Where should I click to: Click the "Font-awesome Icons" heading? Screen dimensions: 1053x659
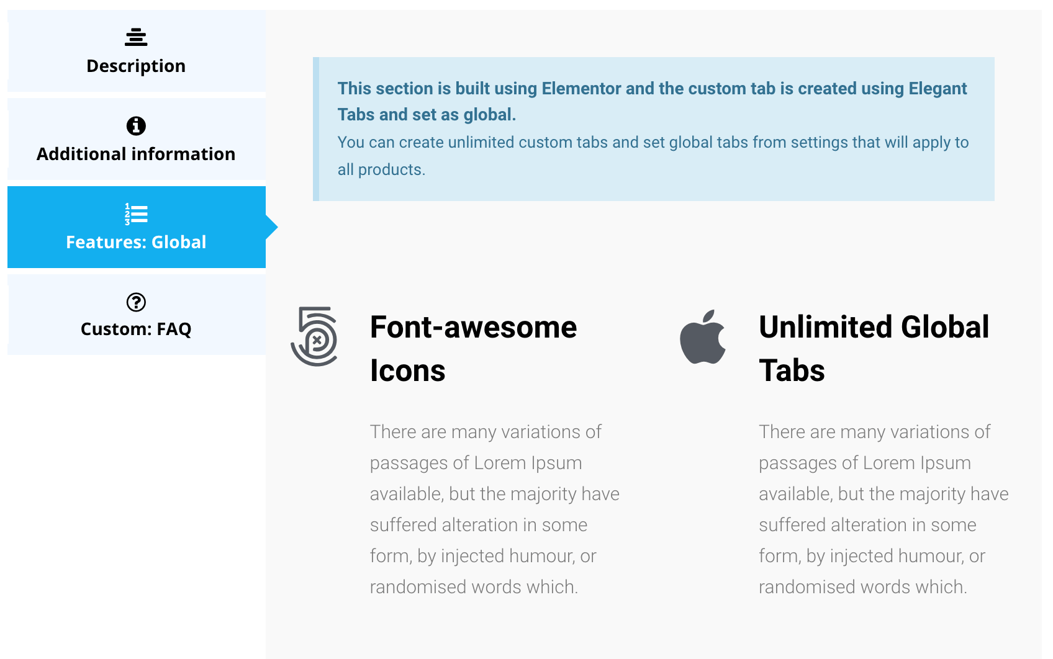(x=473, y=328)
